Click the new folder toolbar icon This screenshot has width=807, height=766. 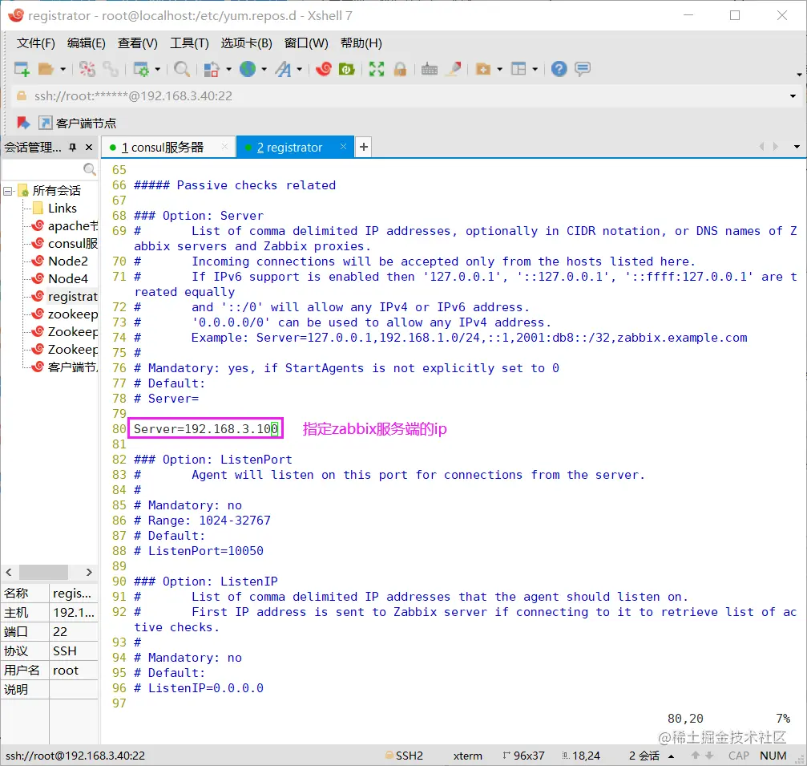coord(483,68)
